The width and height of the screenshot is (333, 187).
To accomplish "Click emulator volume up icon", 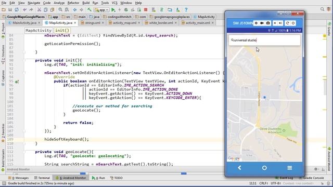I will tap(280, 23).
